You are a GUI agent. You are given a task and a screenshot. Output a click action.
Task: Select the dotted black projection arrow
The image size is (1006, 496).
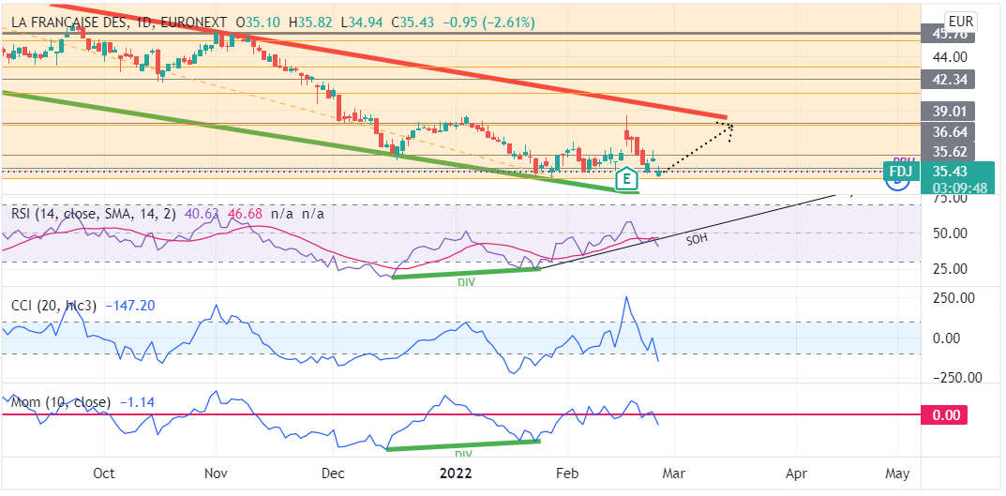698,148
